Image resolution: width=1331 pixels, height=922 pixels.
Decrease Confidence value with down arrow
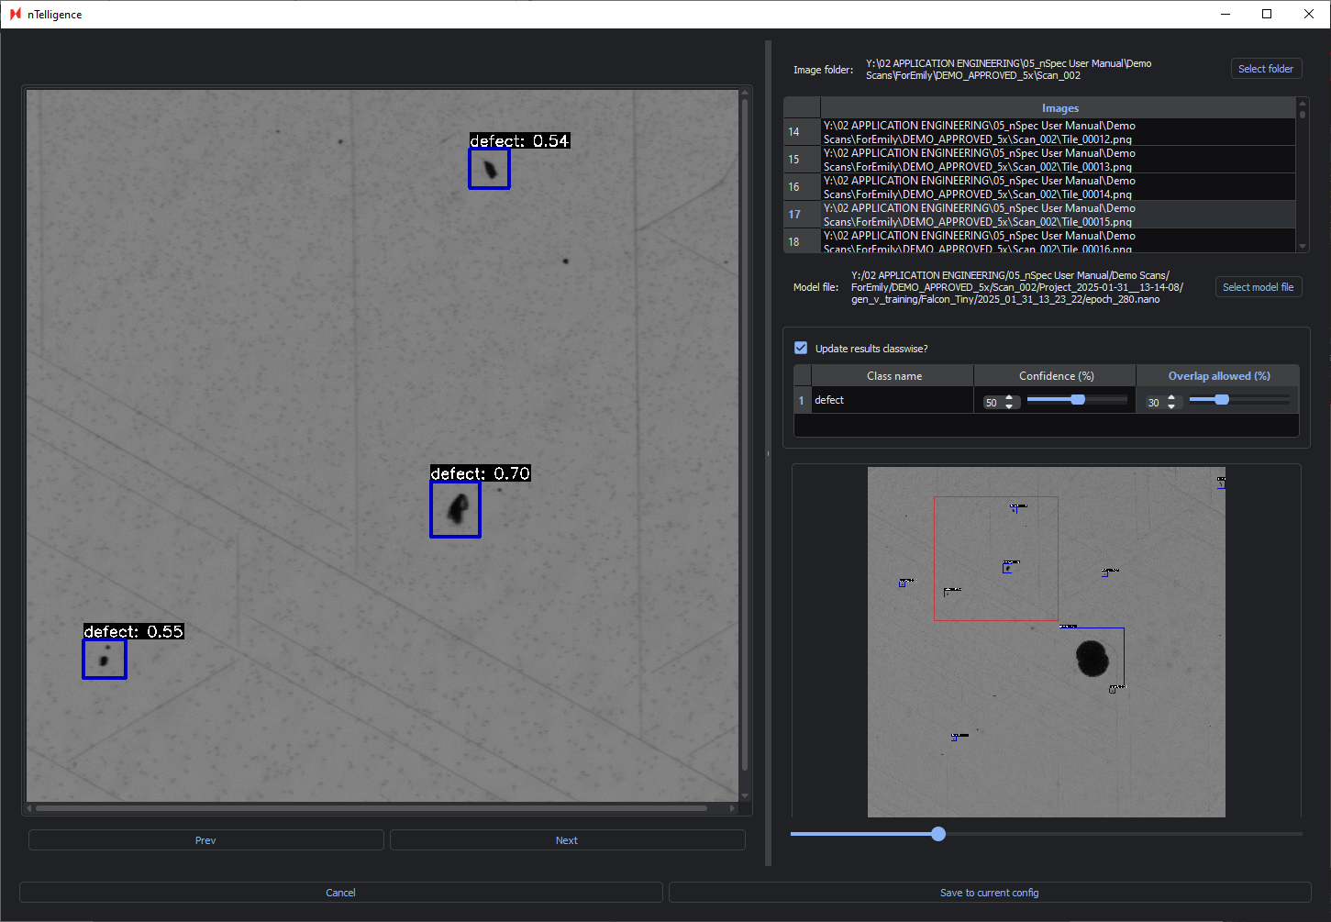coord(1009,406)
